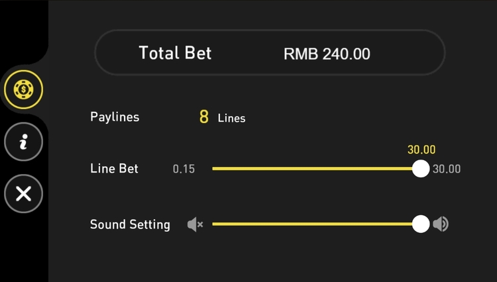
Task: Click the Sound Setting label
Action: [x=130, y=224]
